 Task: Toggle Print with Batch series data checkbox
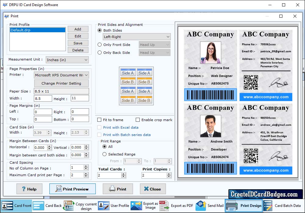pyautogui.click(x=99, y=135)
